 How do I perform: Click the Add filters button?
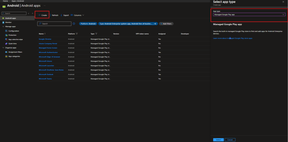pyautogui.click(x=166, y=24)
